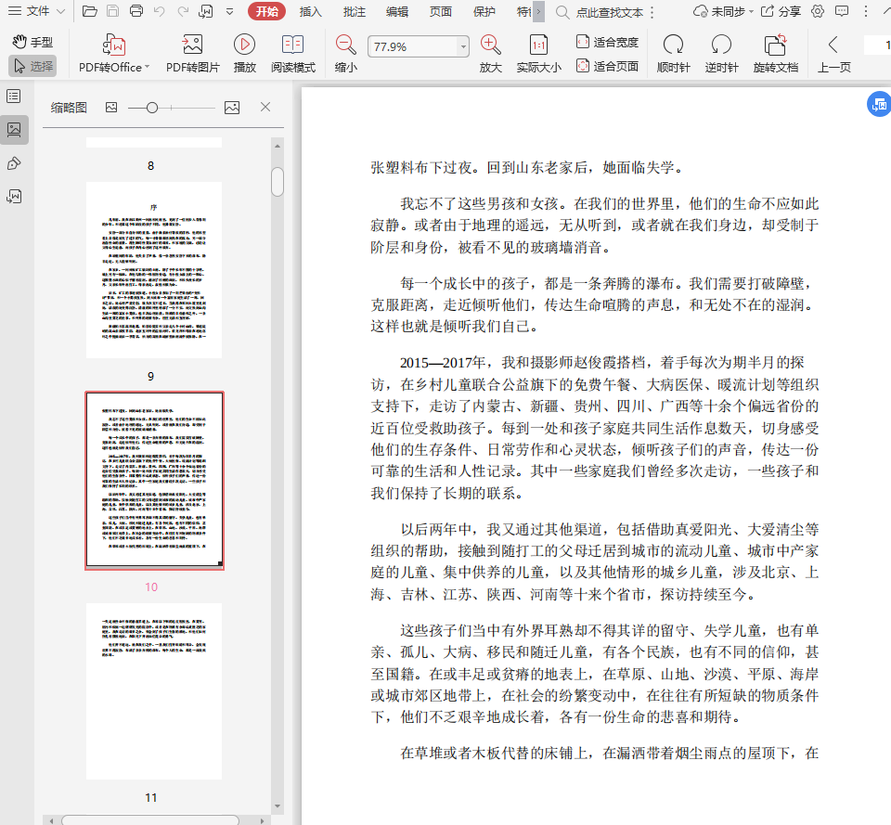
Task: Switch to the 页面 tab
Action: [x=440, y=11]
